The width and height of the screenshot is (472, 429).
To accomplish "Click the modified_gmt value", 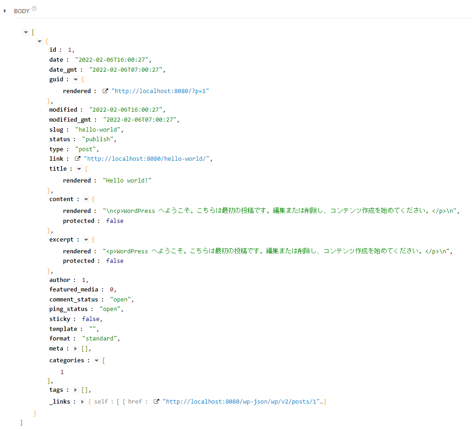I will coord(139,120).
